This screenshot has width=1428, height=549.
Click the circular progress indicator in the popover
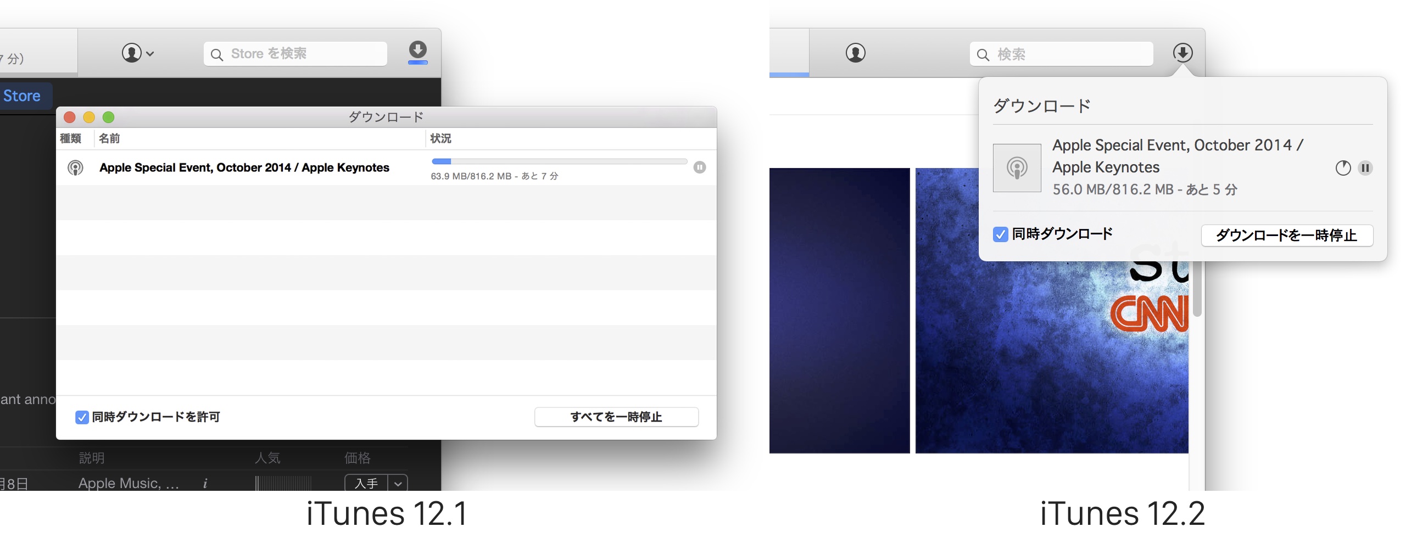[x=1343, y=168]
